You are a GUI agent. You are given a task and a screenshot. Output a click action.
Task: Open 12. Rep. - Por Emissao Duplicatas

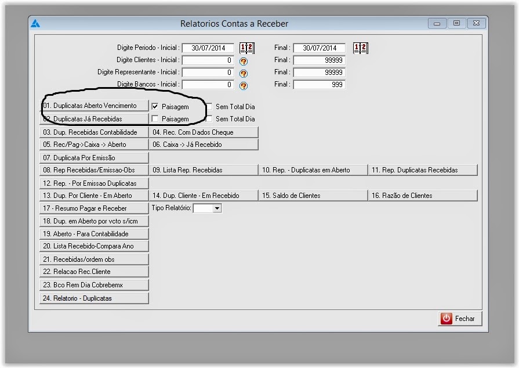click(94, 183)
